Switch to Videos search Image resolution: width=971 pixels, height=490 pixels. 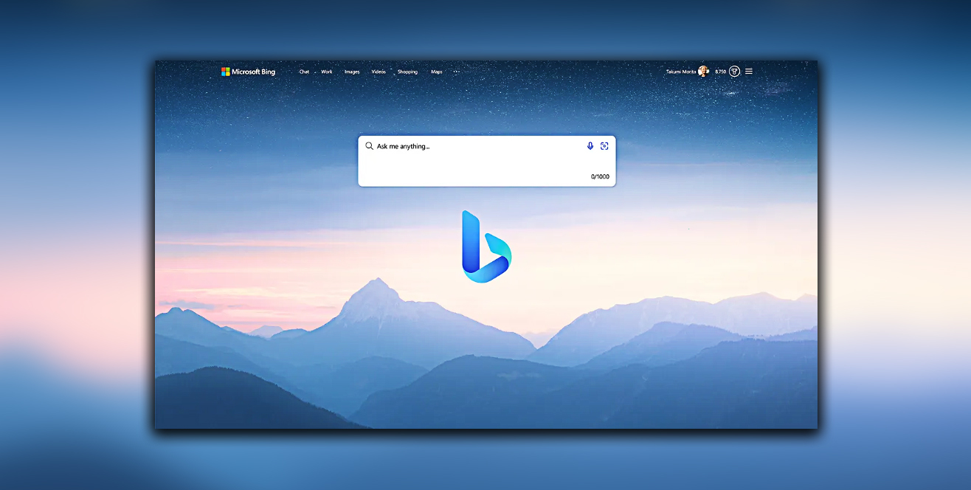(x=379, y=72)
